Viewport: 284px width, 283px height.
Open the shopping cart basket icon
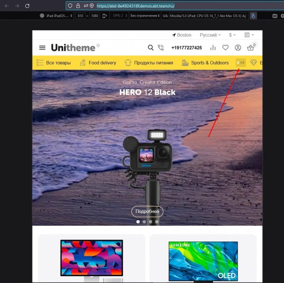251,48
